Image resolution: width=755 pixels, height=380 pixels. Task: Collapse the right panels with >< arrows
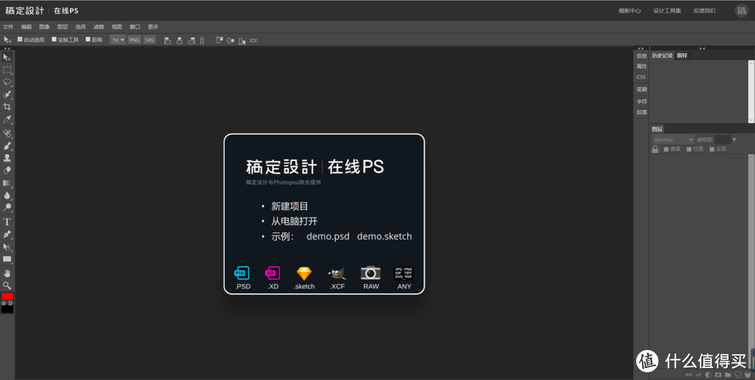[x=702, y=49]
